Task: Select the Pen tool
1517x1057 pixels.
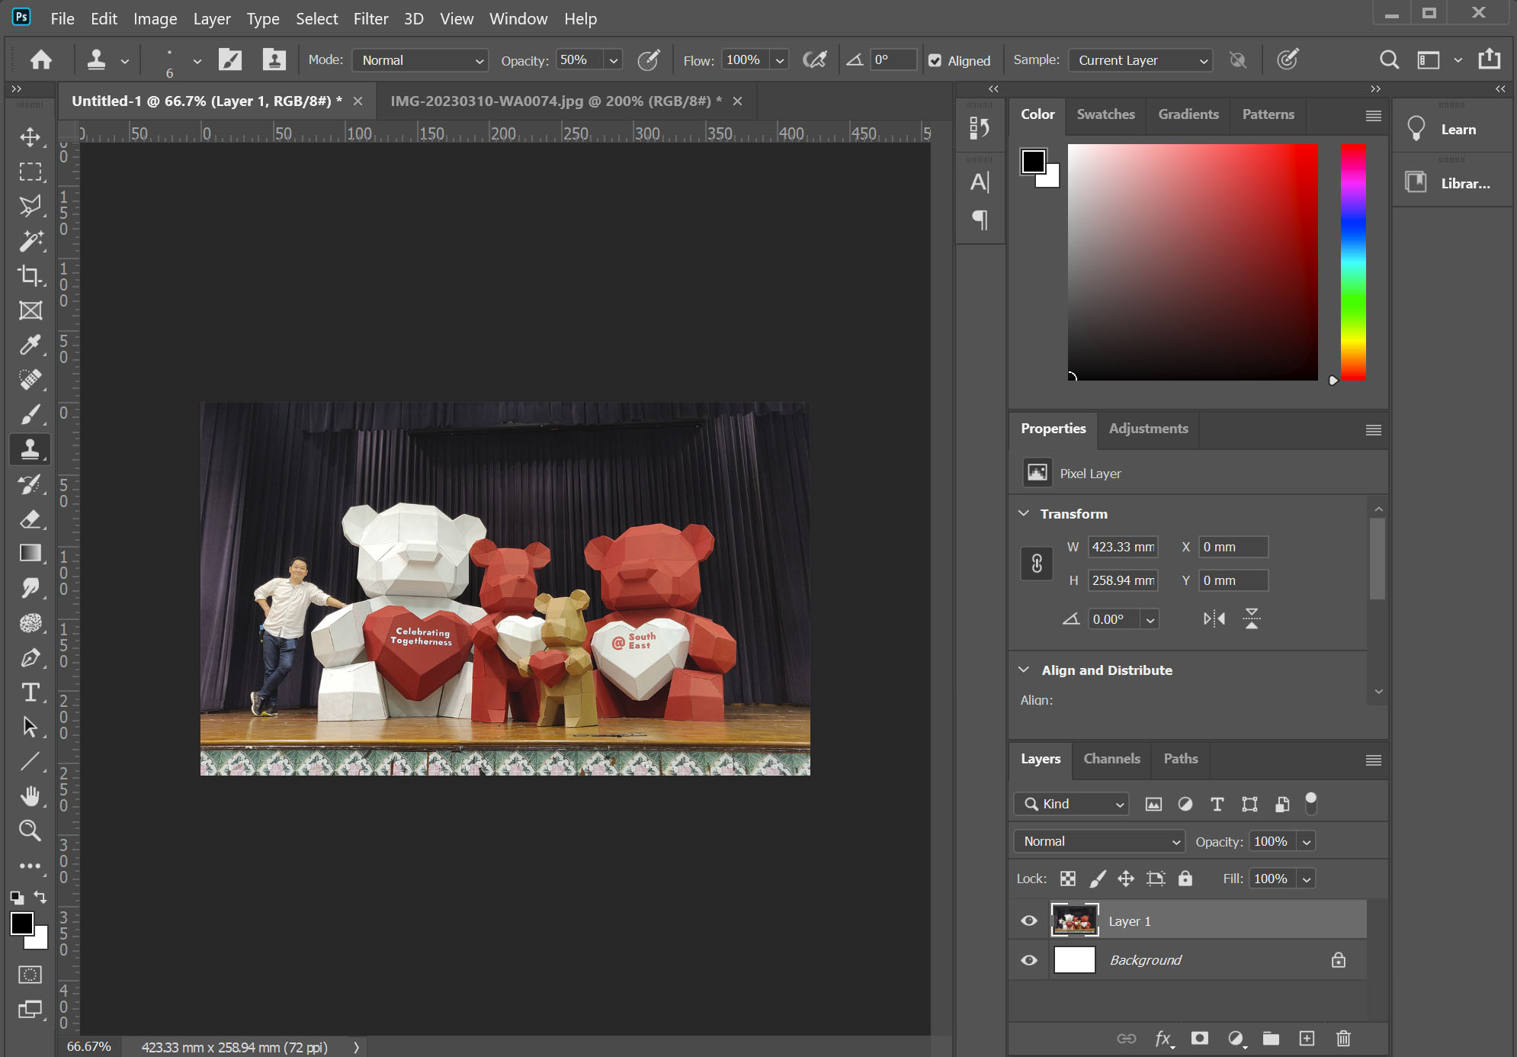Action: pyautogui.click(x=30, y=657)
